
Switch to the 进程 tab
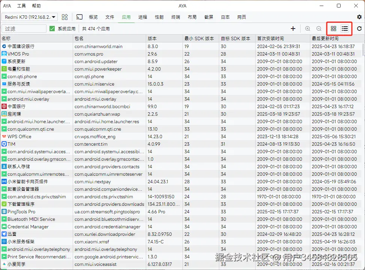tap(143, 17)
